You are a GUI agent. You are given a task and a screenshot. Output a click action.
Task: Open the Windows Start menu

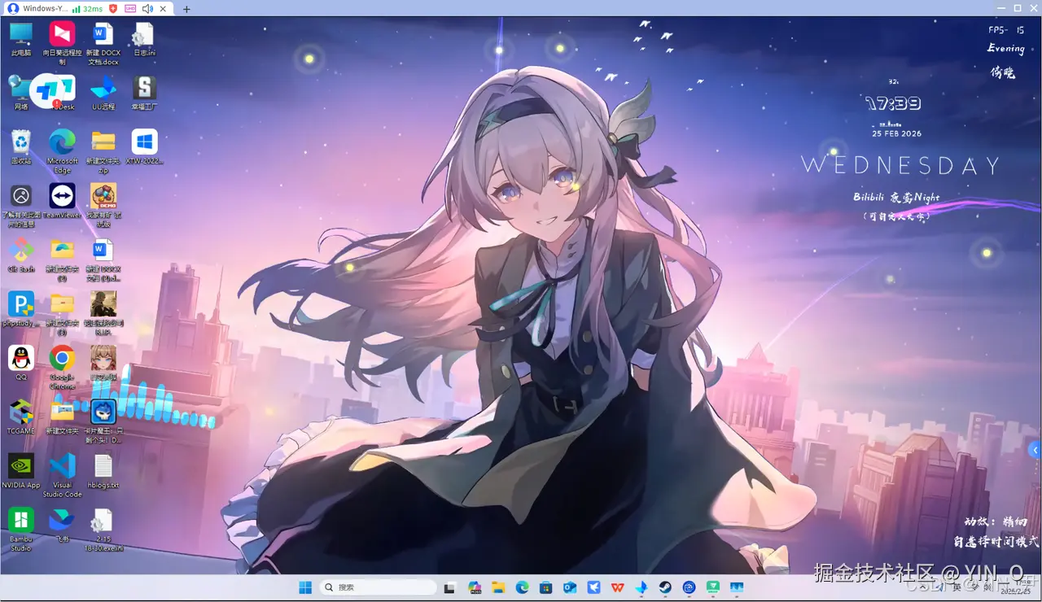point(305,587)
